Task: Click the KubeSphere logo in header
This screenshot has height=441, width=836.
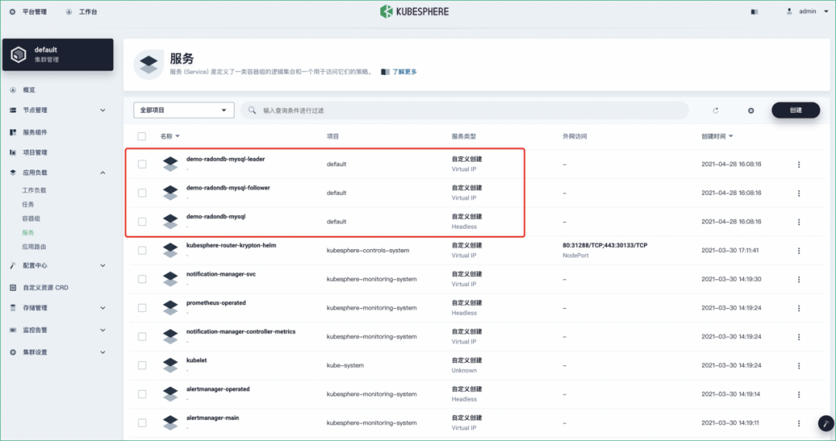Action: pyautogui.click(x=415, y=11)
